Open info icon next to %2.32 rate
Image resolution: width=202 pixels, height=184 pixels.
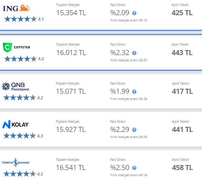(x=134, y=53)
